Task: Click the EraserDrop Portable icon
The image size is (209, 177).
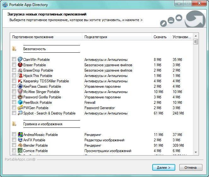Action: click(20, 70)
